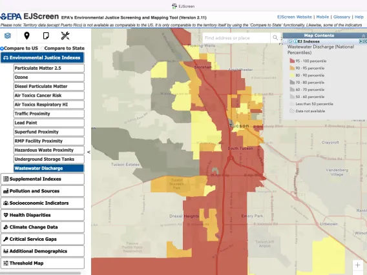Collapse the EJ Indexes layer legend
Viewport: 367px width, 275px height.
tap(286, 41)
